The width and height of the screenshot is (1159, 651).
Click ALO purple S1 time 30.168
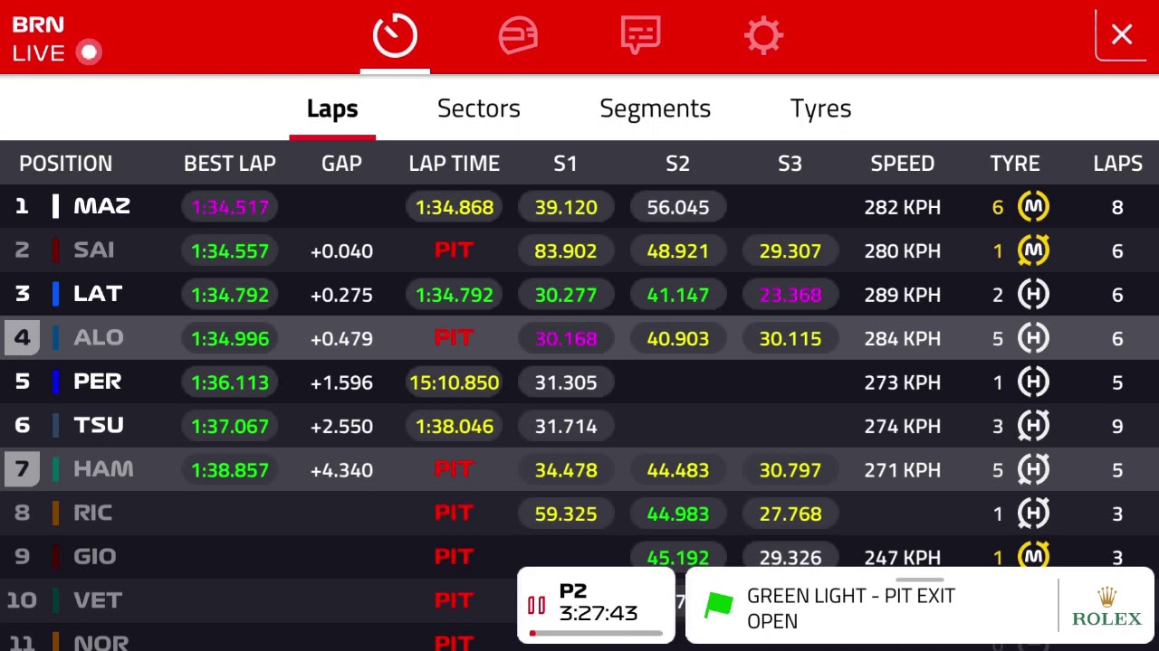tap(566, 338)
